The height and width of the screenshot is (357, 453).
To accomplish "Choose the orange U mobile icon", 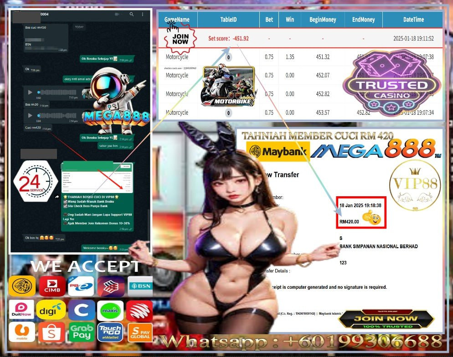I will pos(22,332).
